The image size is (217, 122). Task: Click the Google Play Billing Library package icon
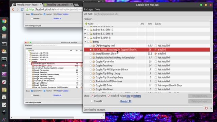pos(94,74)
